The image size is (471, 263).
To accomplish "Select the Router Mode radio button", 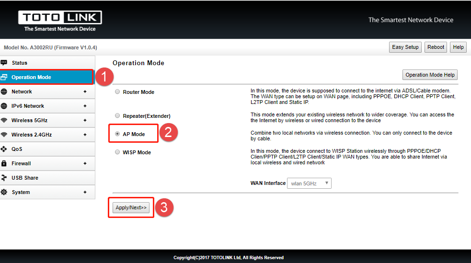I will [x=117, y=91].
